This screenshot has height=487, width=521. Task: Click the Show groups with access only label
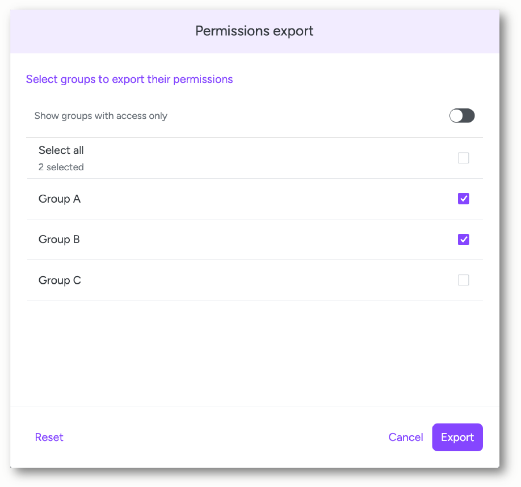click(x=101, y=116)
